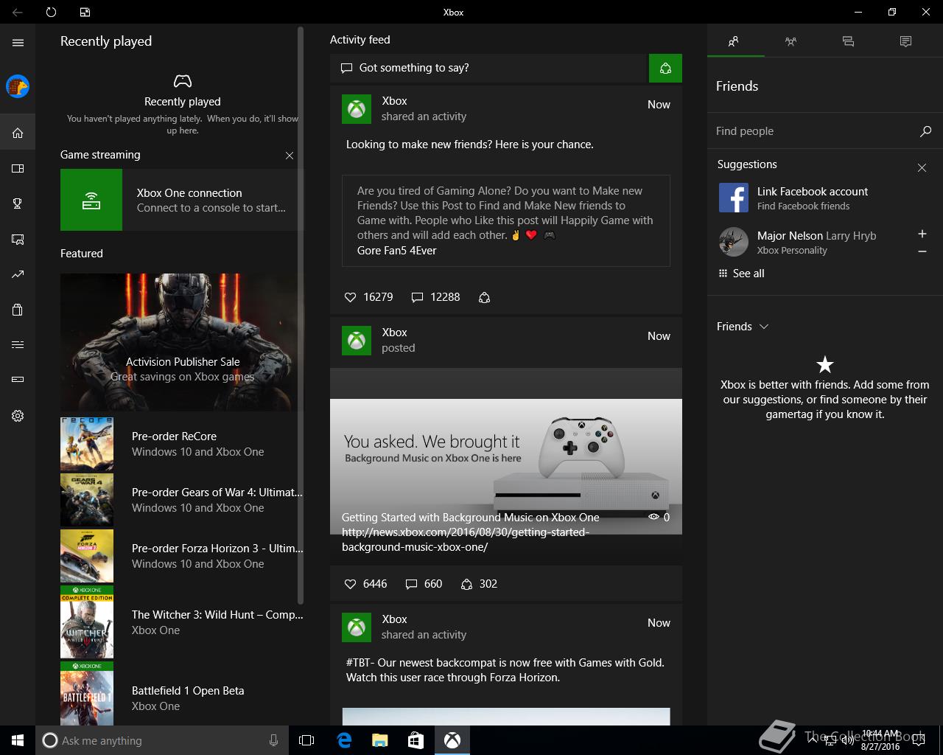This screenshot has width=943, height=755.
Task: Open Achievements trophy icon
Action: pos(18,204)
